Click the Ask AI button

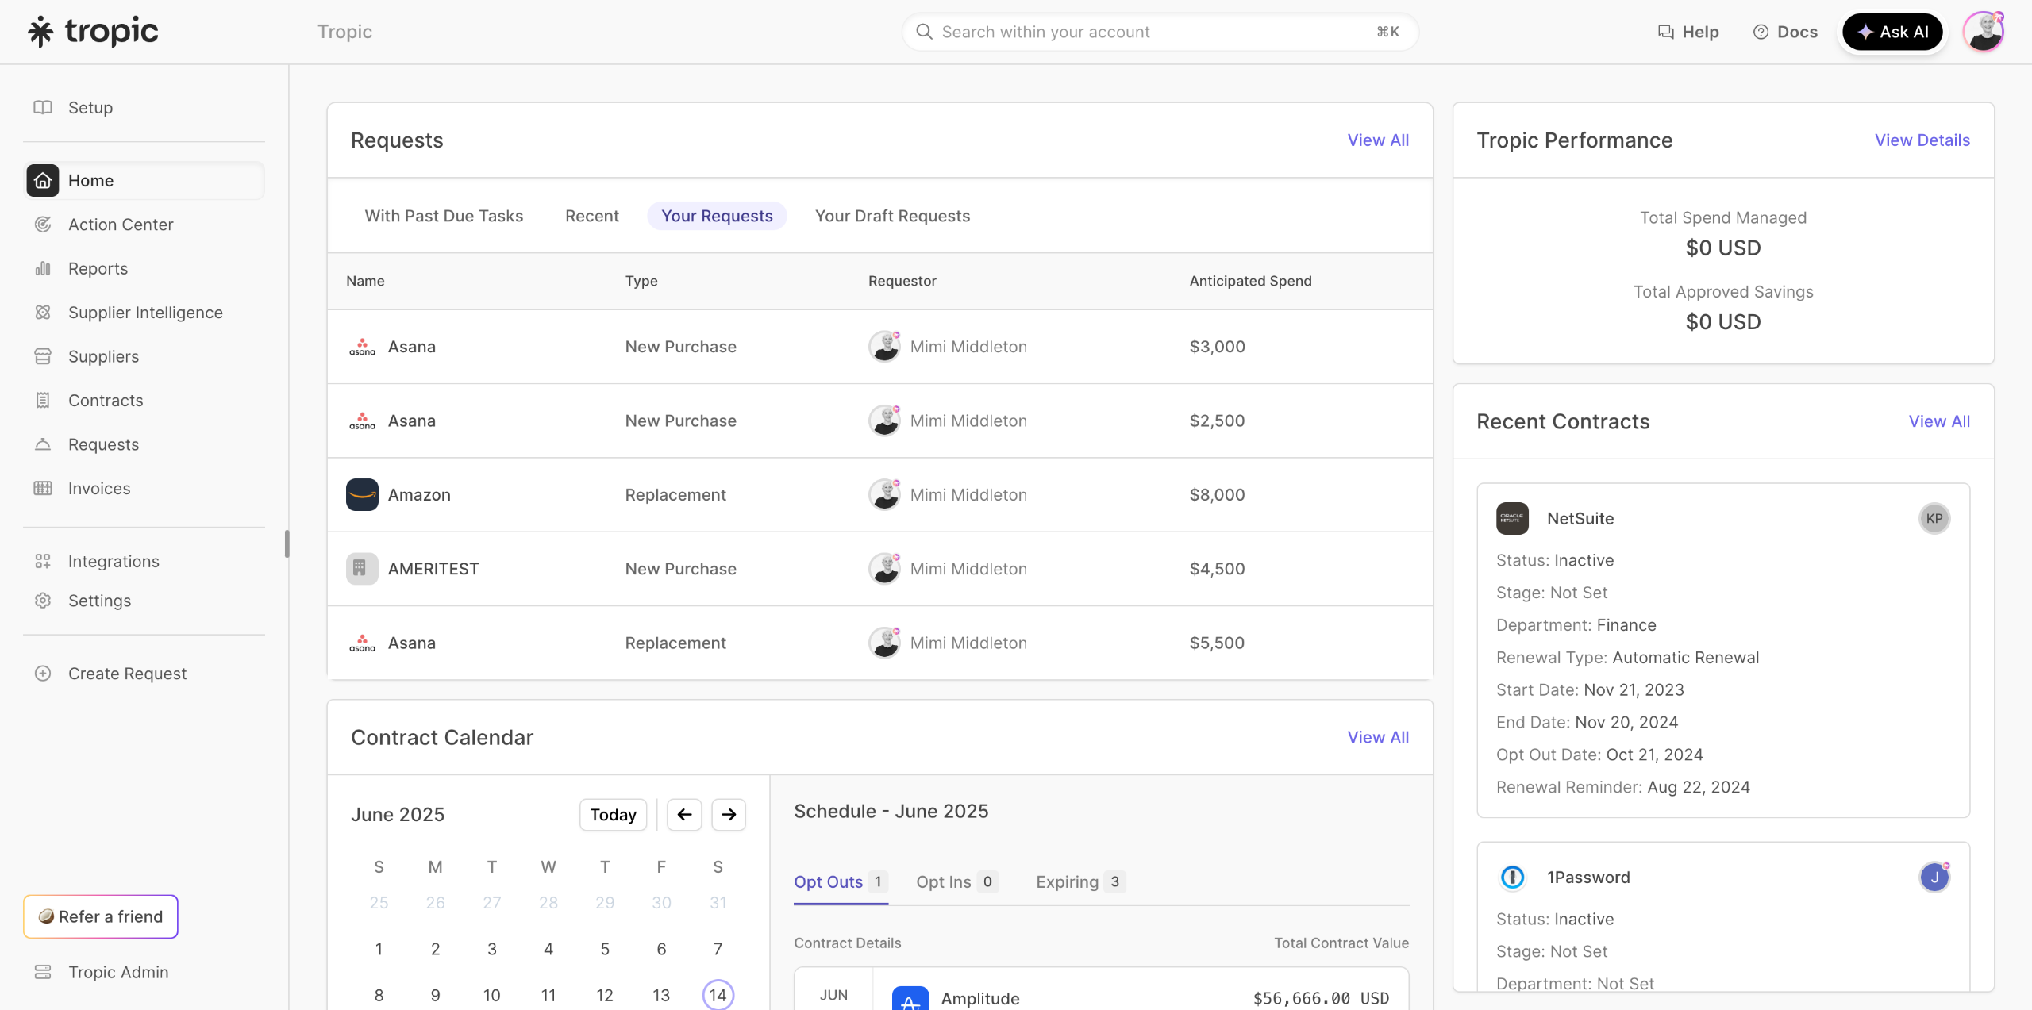click(x=1892, y=32)
